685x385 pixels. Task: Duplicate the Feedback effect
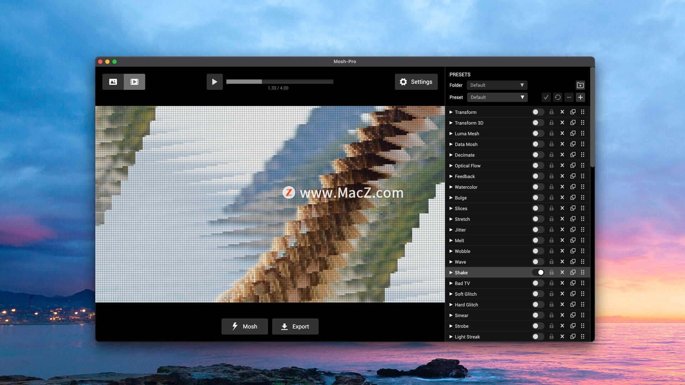573,176
